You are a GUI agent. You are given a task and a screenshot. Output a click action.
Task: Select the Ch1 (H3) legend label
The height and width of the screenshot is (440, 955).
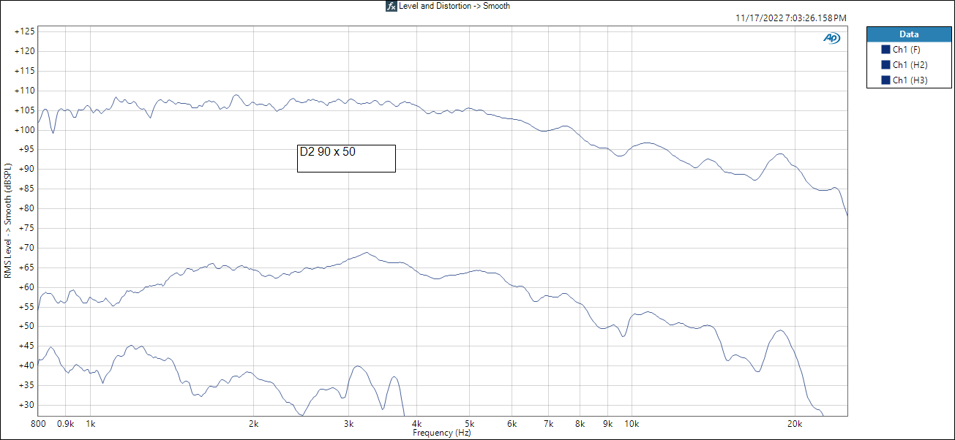click(910, 80)
